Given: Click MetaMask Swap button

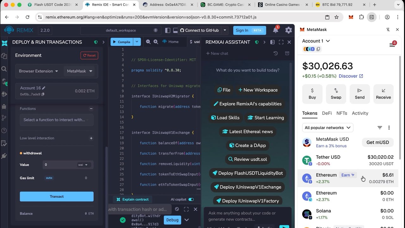Looking at the screenshot, I should (336, 94).
